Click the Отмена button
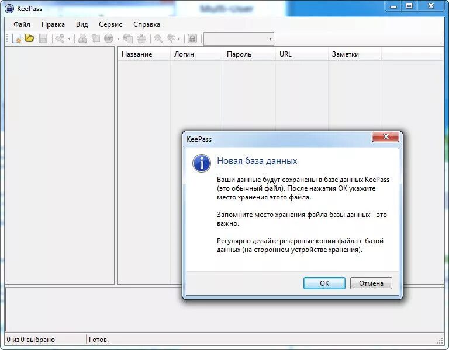The width and height of the screenshot is (449, 350). tap(371, 283)
